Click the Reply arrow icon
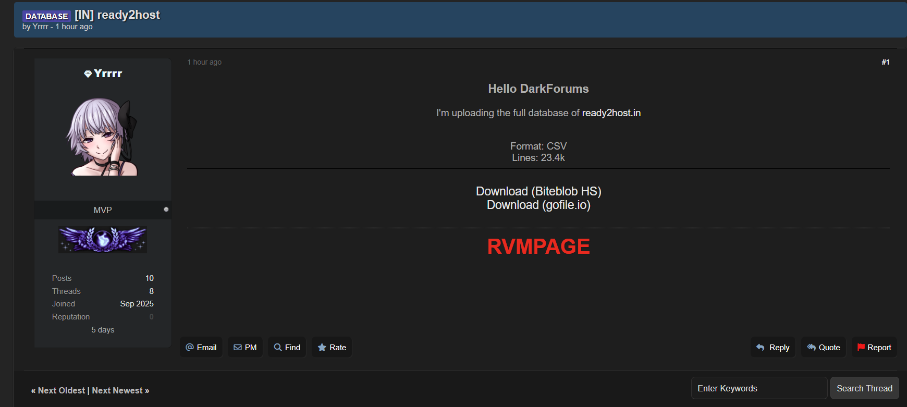This screenshot has height=407, width=907. (x=761, y=347)
